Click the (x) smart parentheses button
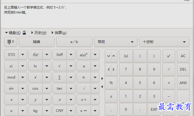This screenshot has width=194, height=116. click(x=126, y=56)
